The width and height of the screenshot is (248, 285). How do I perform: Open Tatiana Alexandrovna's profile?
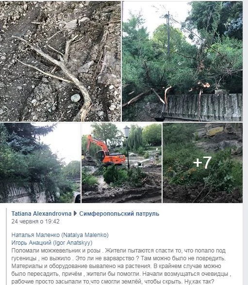click(41, 214)
